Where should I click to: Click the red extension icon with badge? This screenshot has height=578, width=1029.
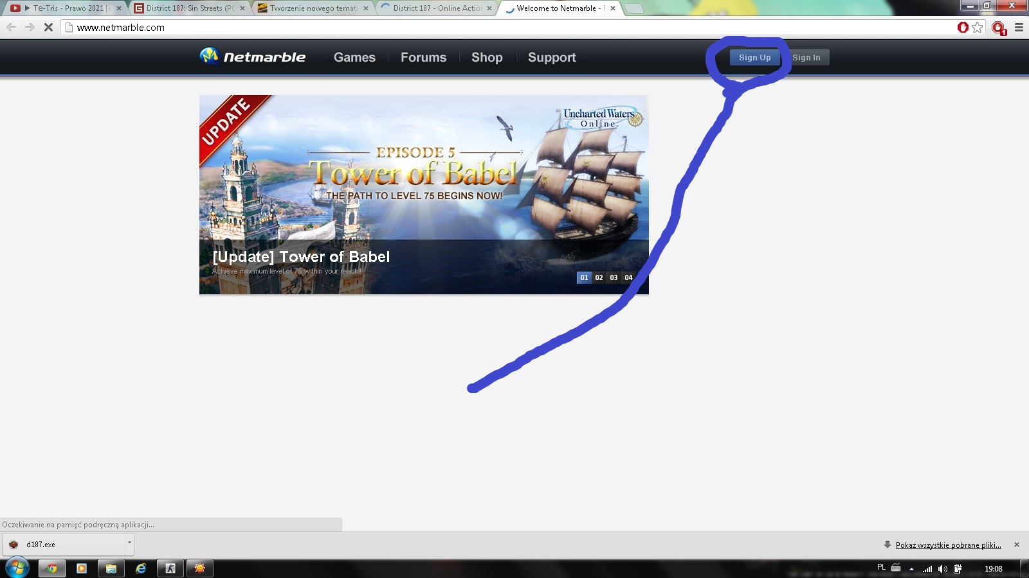point(998,28)
